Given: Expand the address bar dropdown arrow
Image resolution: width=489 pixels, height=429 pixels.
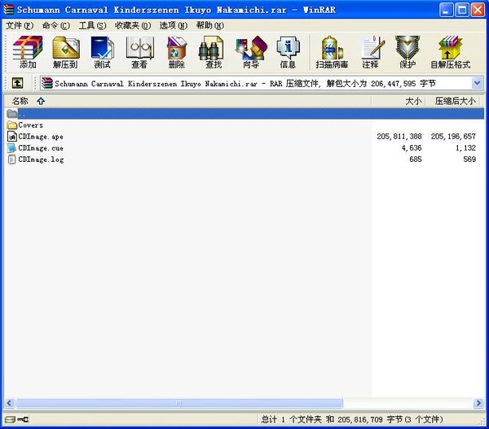Looking at the screenshot, I should [477, 83].
